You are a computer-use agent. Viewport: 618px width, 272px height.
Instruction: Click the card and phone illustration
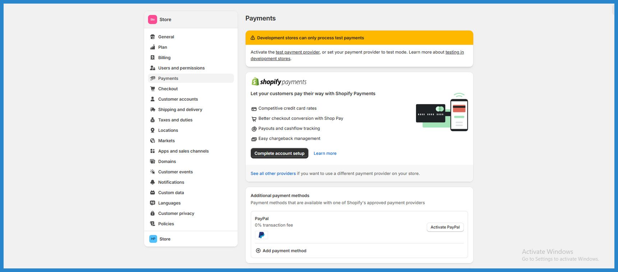click(x=442, y=112)
